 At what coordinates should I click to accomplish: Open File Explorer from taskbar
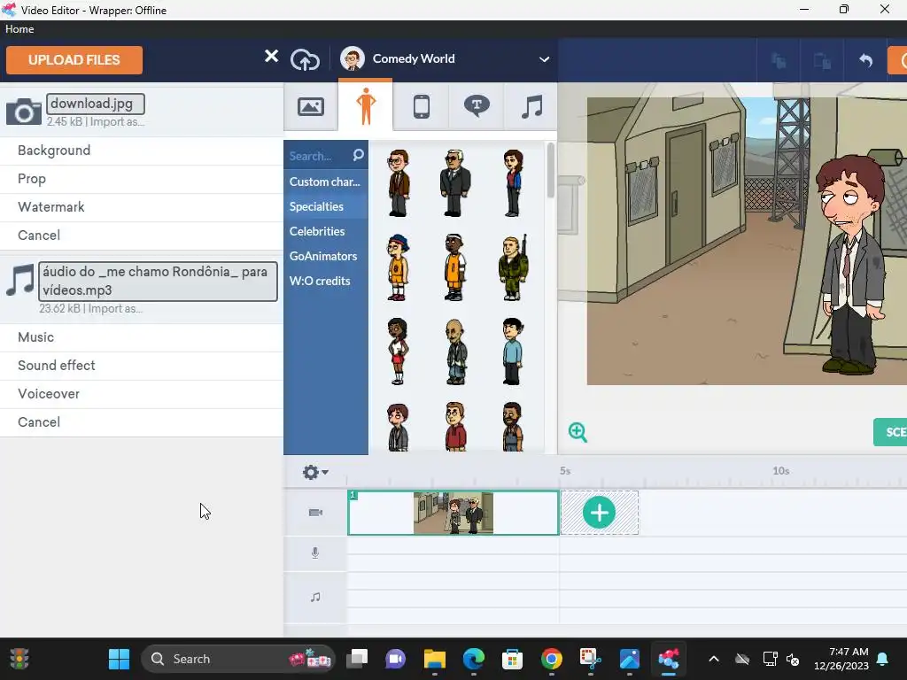tap(434, 659)
